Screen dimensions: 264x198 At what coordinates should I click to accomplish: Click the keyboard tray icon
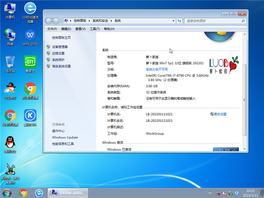click(x=210, y=193)
